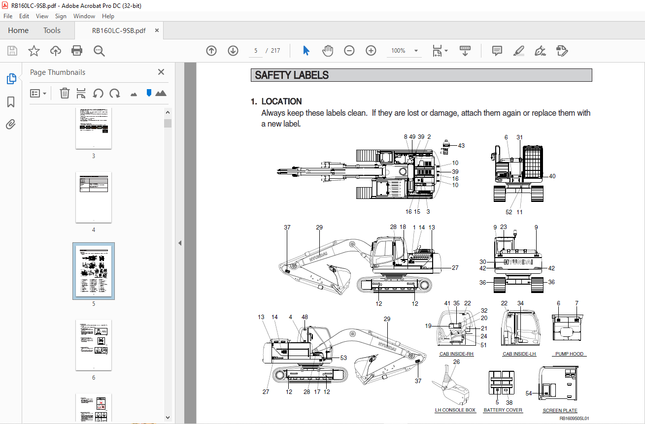Click the page number input field

coord(256,51)
